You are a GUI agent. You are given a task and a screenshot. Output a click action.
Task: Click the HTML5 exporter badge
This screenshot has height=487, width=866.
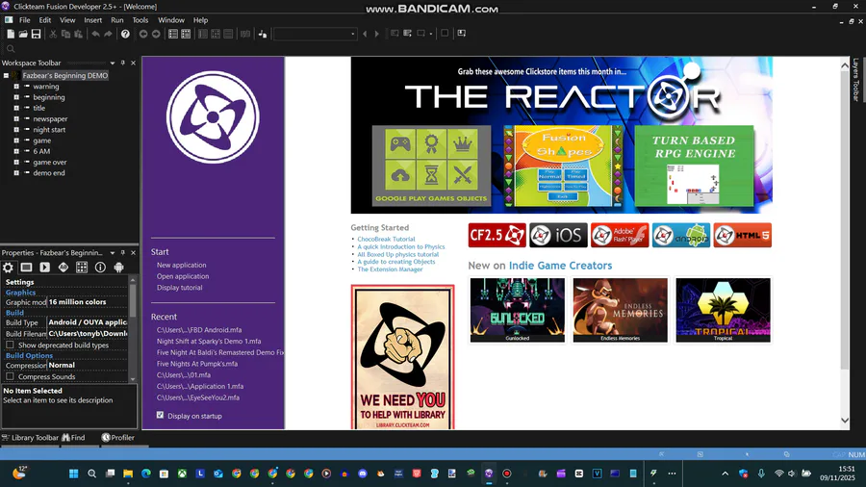tap(742, 235)
